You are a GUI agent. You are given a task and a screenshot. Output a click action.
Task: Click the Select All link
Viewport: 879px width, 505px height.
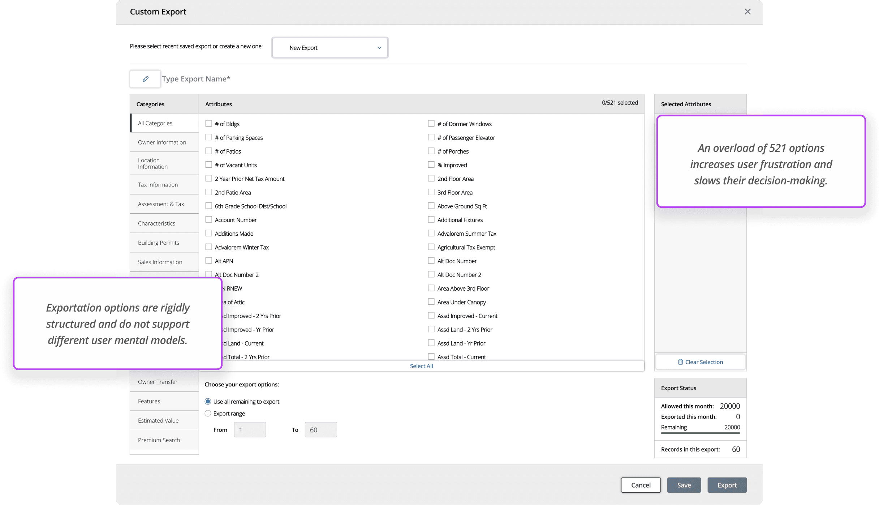tap(421, 366)
